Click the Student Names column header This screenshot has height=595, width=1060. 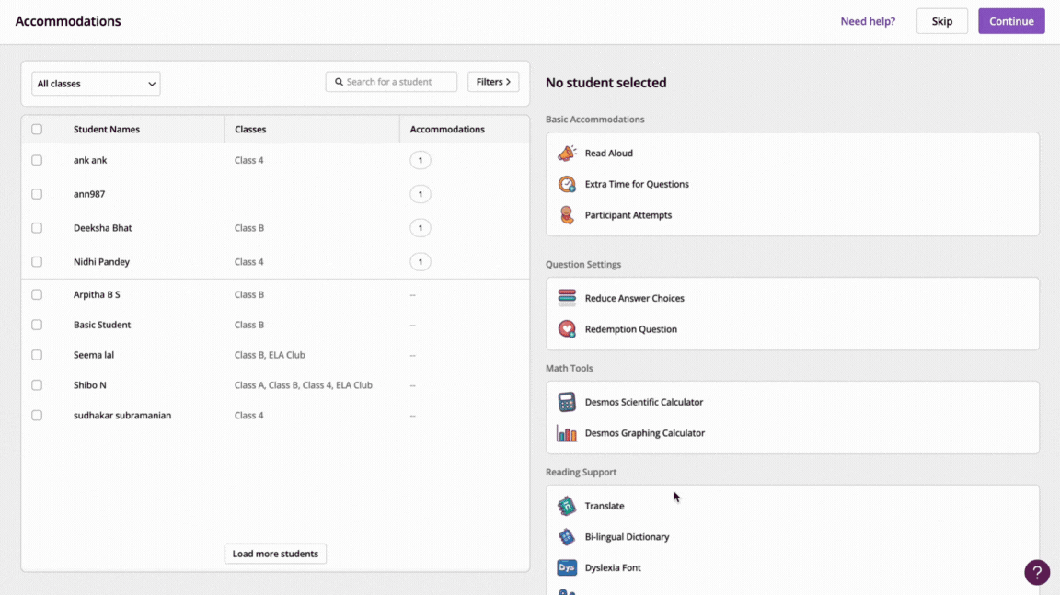107,129
